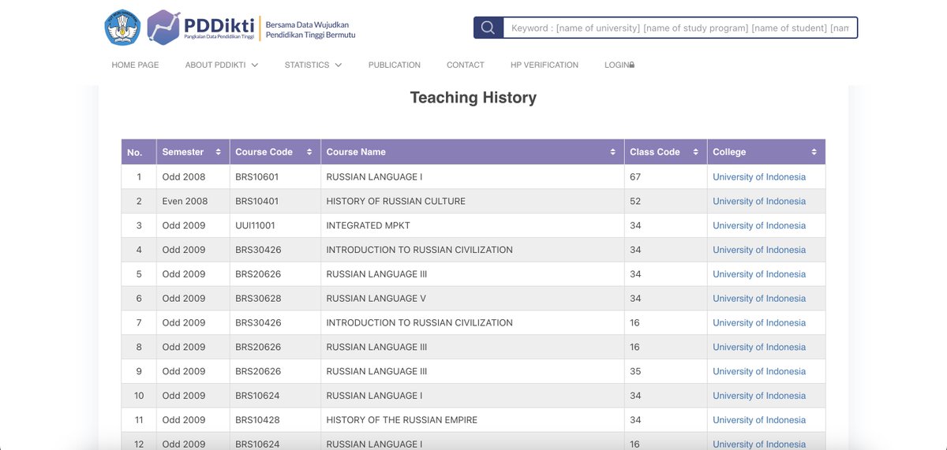Image resolution: width=947 pixels, height=450 pixels.
Task: Sort table by Class Code arrows
Action: [696, 152]
